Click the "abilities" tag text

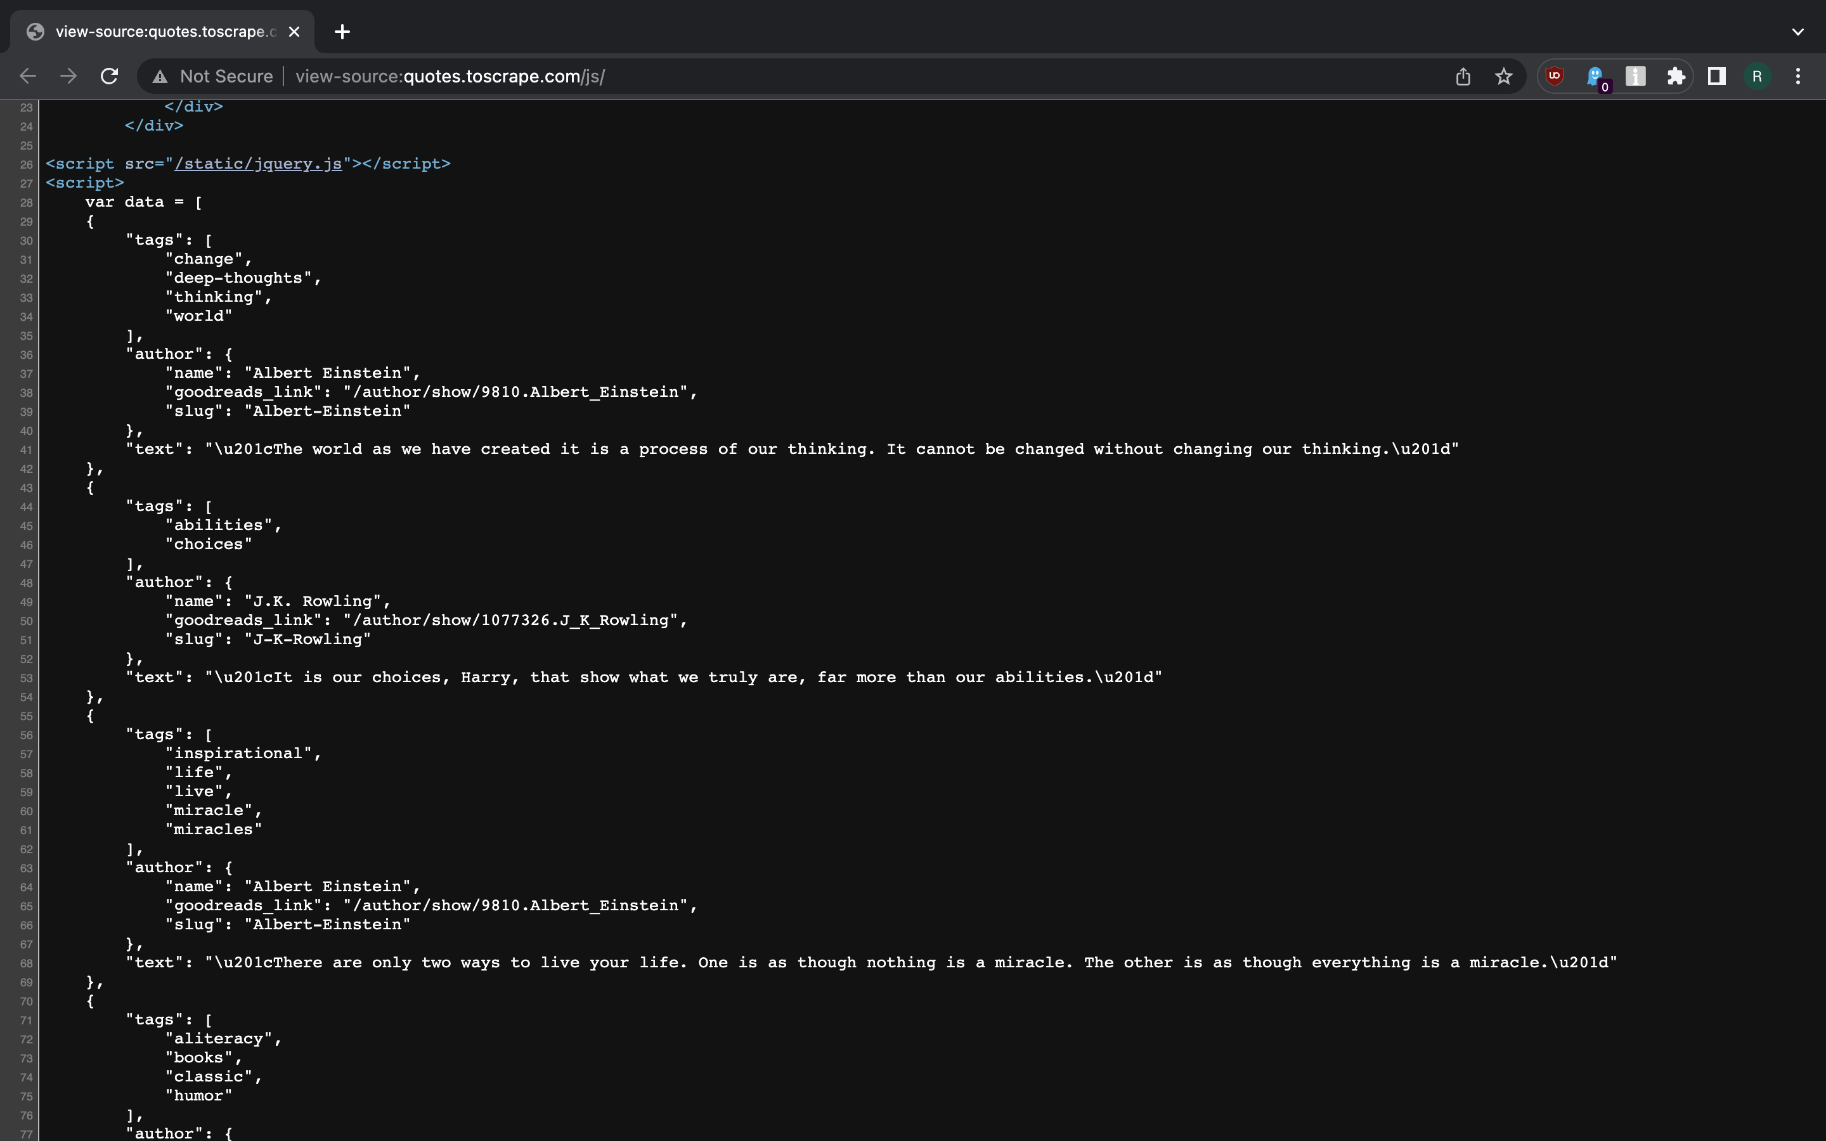[x=219, y=525]
